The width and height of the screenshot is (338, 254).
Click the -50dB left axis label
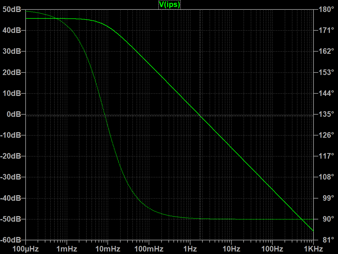point(11,219)
